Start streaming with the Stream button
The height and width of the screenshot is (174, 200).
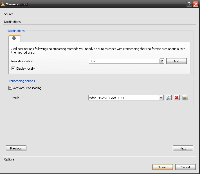(x=163, y=167)
